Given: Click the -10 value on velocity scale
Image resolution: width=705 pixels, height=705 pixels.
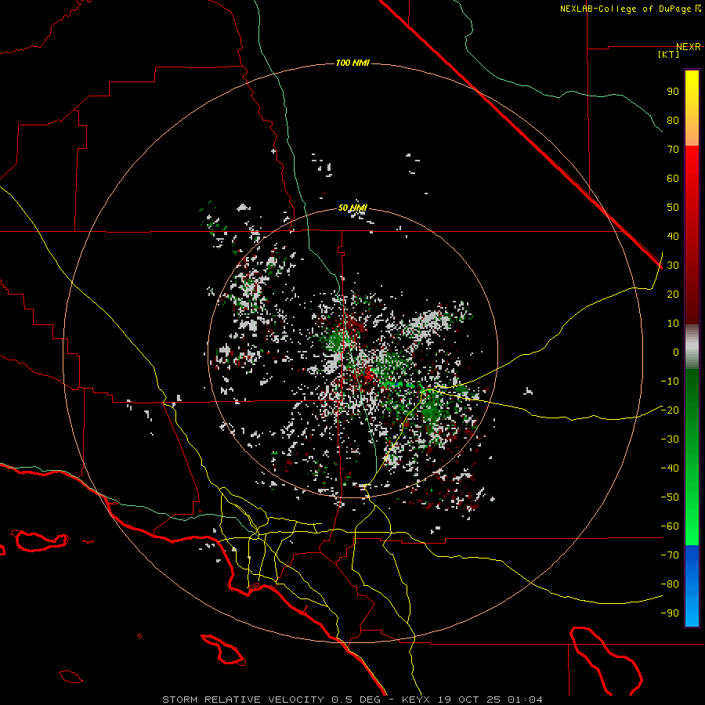Looking at the screenshot, I should coord(670,381).
